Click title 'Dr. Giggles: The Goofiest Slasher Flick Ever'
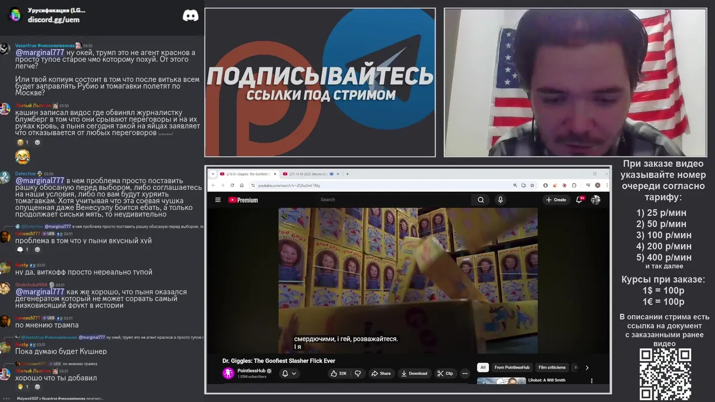Viewport: 715px width, 402px height. 279,361
